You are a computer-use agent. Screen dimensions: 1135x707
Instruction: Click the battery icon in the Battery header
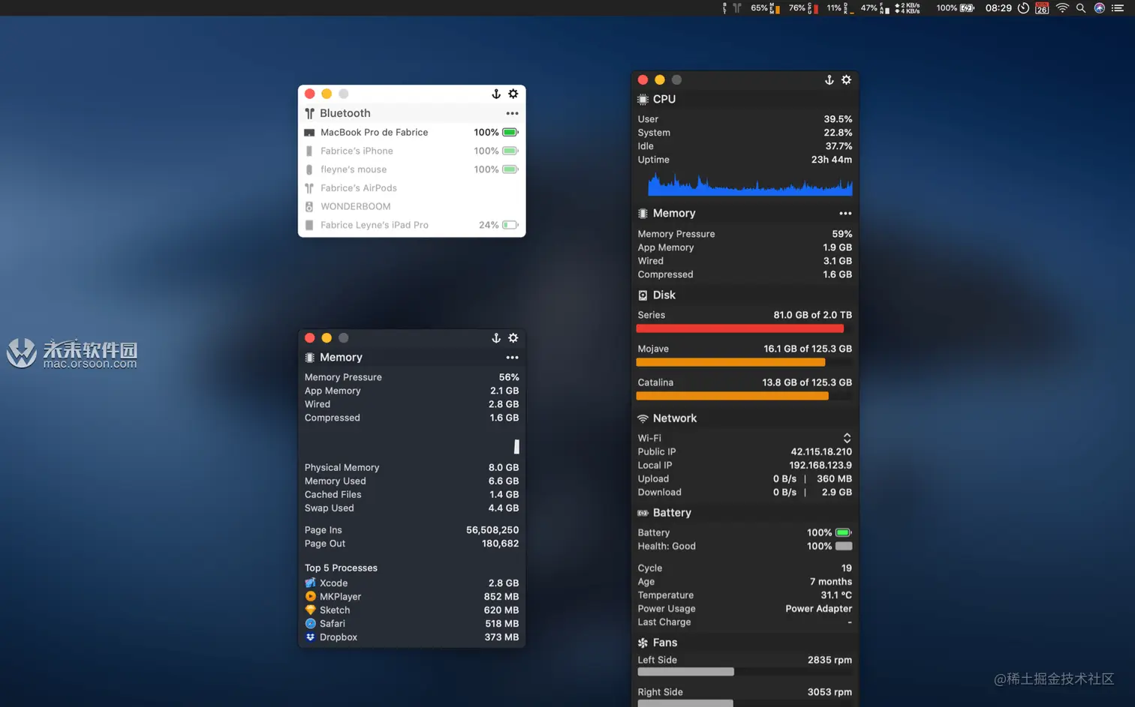pyautogui.click(x=643, y=513)
